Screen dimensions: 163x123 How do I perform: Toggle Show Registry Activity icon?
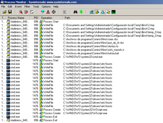point(92,12)
